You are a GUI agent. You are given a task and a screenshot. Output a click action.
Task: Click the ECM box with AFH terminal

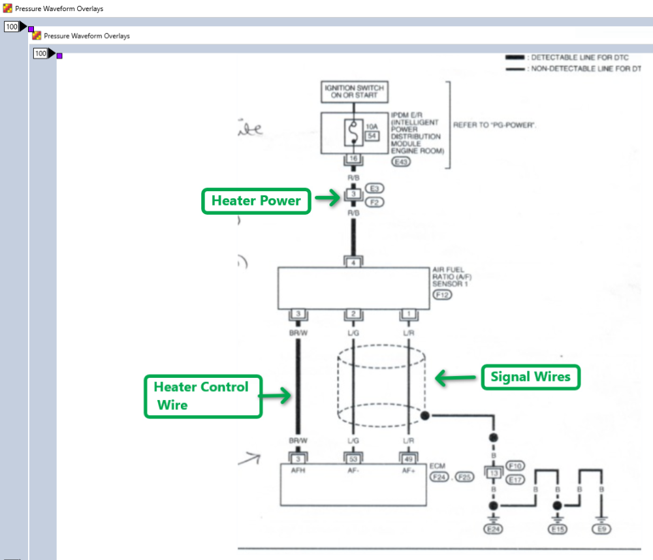(x=353, y=484)
